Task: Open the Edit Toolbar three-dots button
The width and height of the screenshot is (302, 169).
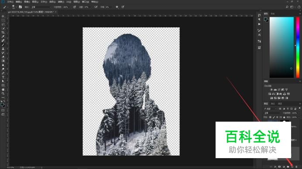Action: tap(3, 97)
